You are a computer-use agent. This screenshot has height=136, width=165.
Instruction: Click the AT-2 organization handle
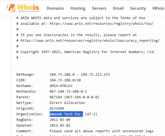[x=91, y=114]
